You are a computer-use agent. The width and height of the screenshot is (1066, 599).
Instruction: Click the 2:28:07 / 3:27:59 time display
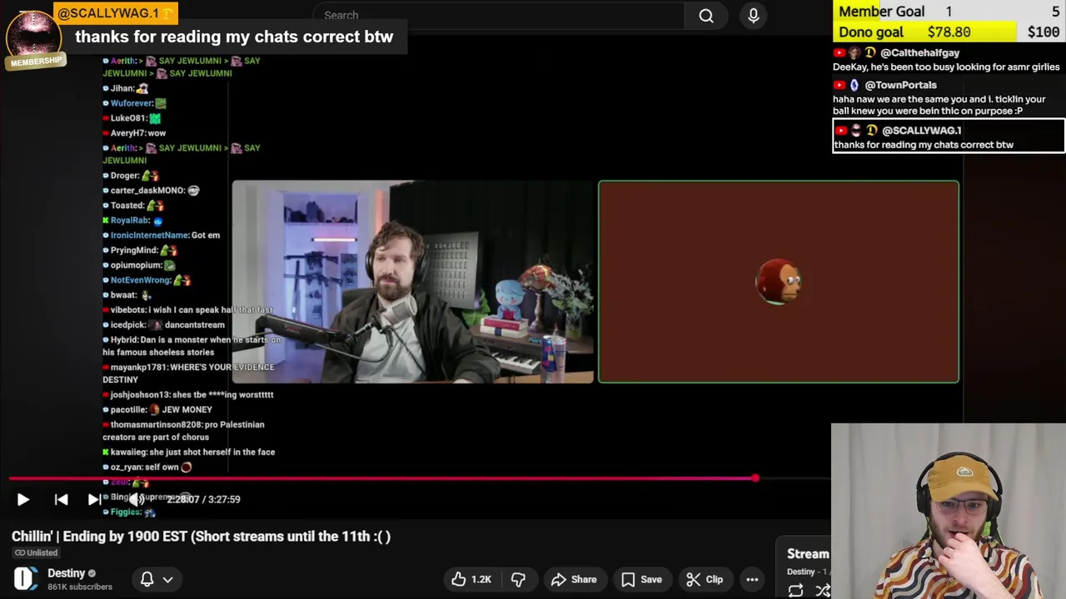[203, 499]
